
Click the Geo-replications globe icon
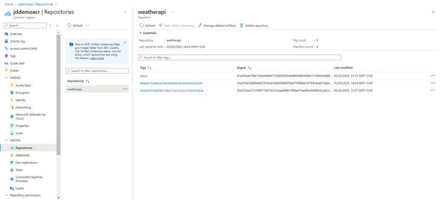[12, 163]
